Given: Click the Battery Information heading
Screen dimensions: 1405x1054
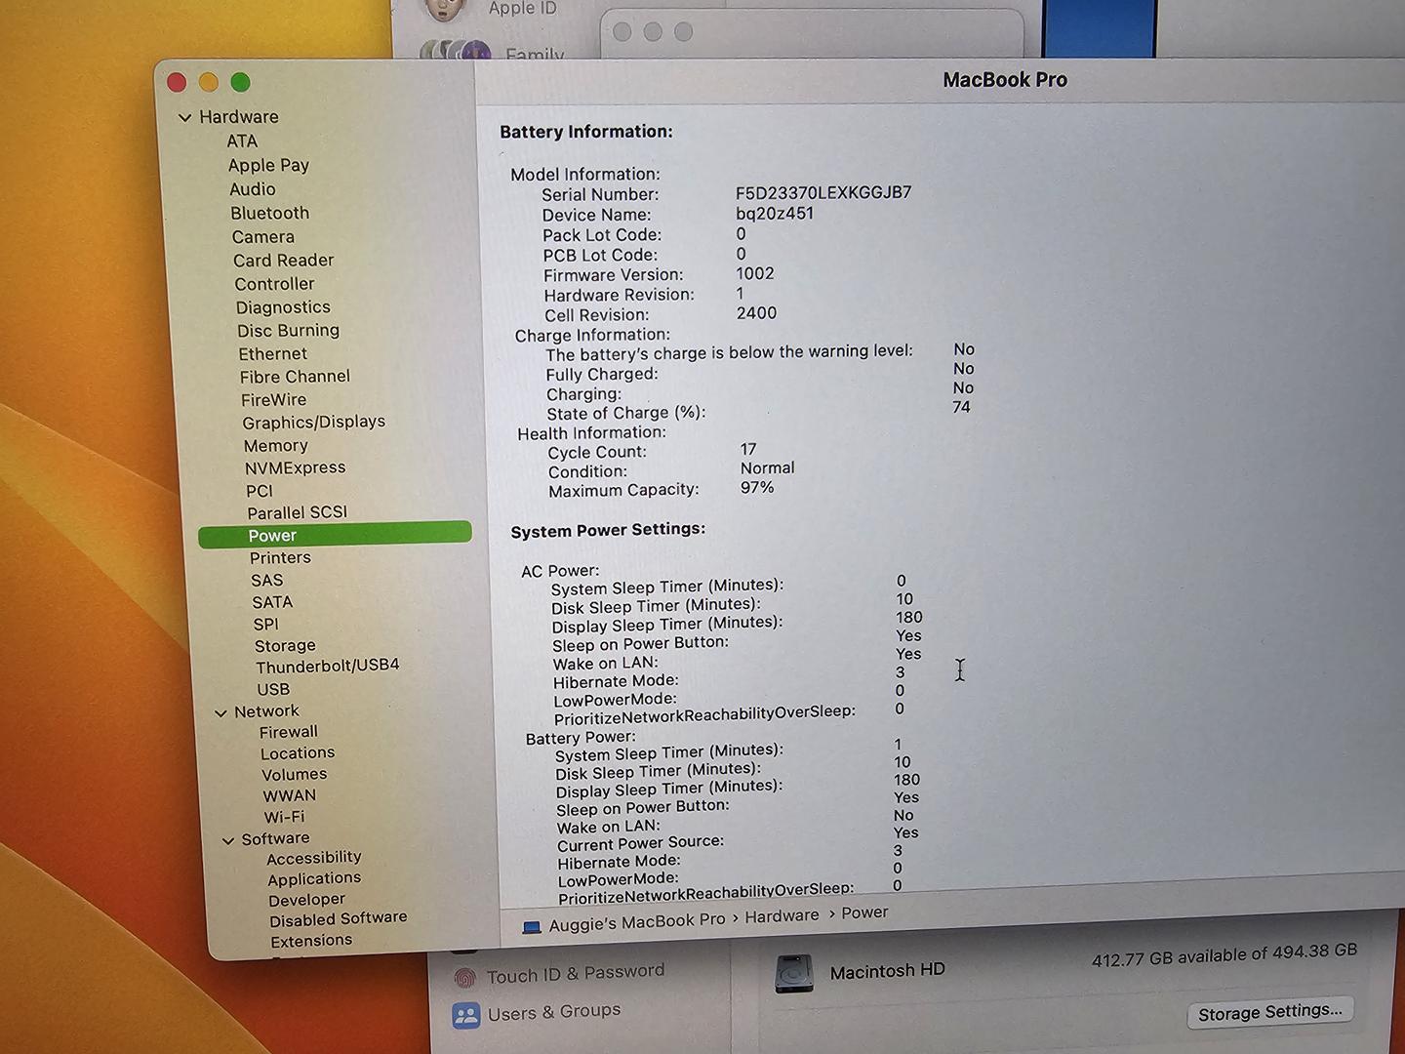Looking at the screenshot, I should pyautogui.click(x=586, y=132).
